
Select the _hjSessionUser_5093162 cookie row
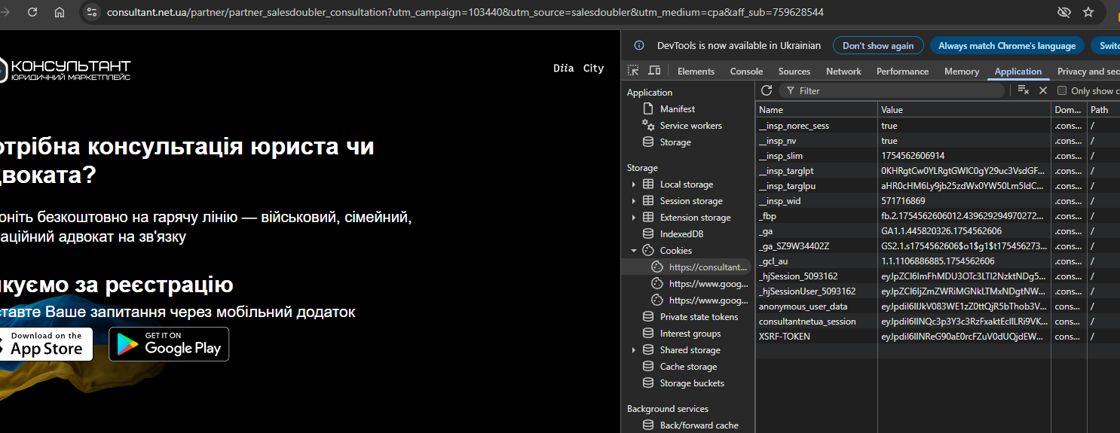click(938, 291)
